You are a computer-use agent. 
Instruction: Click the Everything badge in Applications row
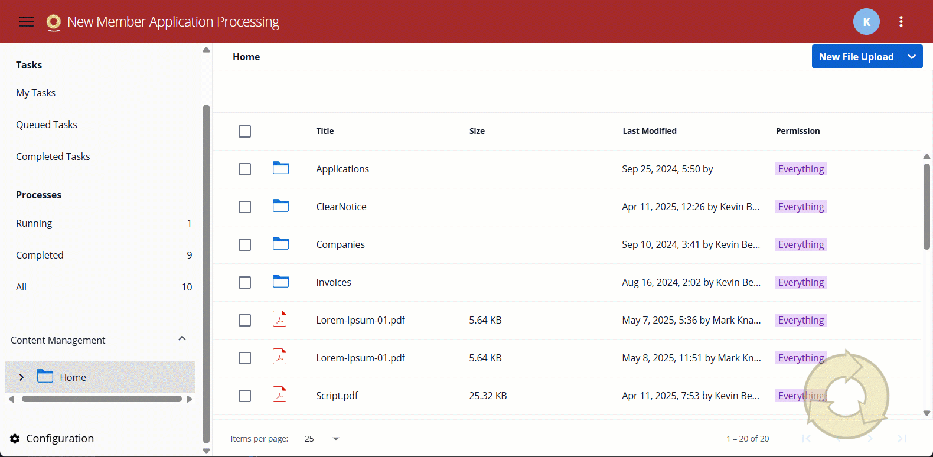point(801,169)
